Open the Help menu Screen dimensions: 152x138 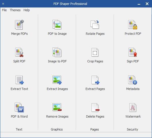click(x=27, y=10)
